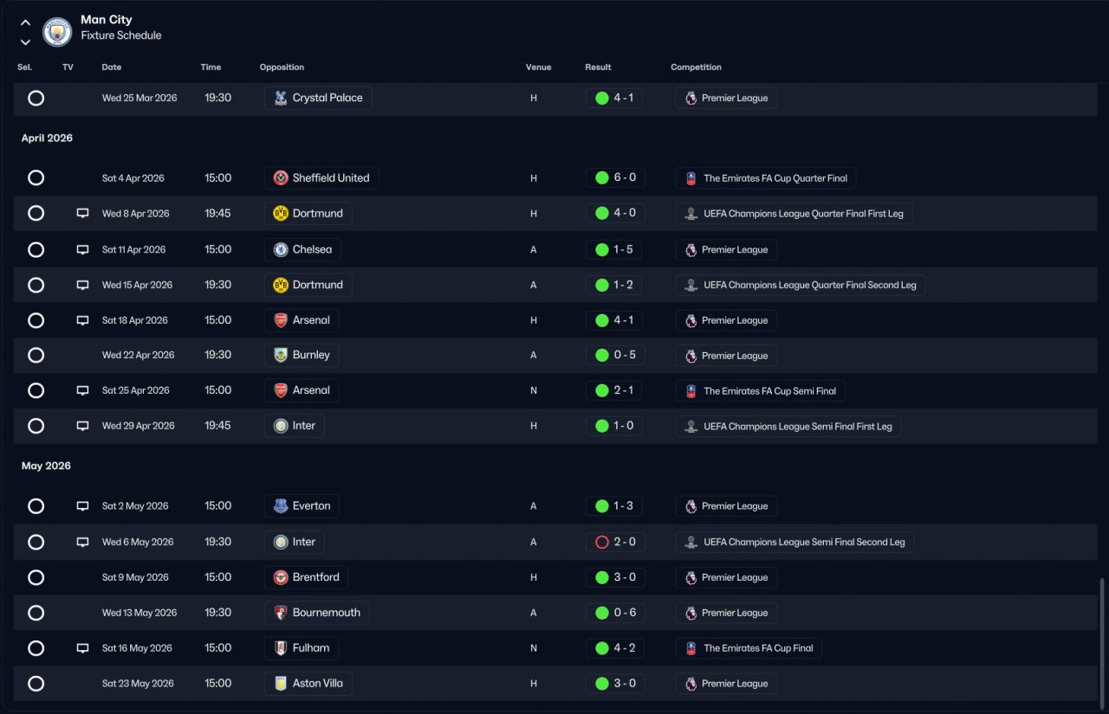The image size is (1109, 714).
Task: Open The Emirates FA Cup Final competition link
Action: click(x=749, y=648)
